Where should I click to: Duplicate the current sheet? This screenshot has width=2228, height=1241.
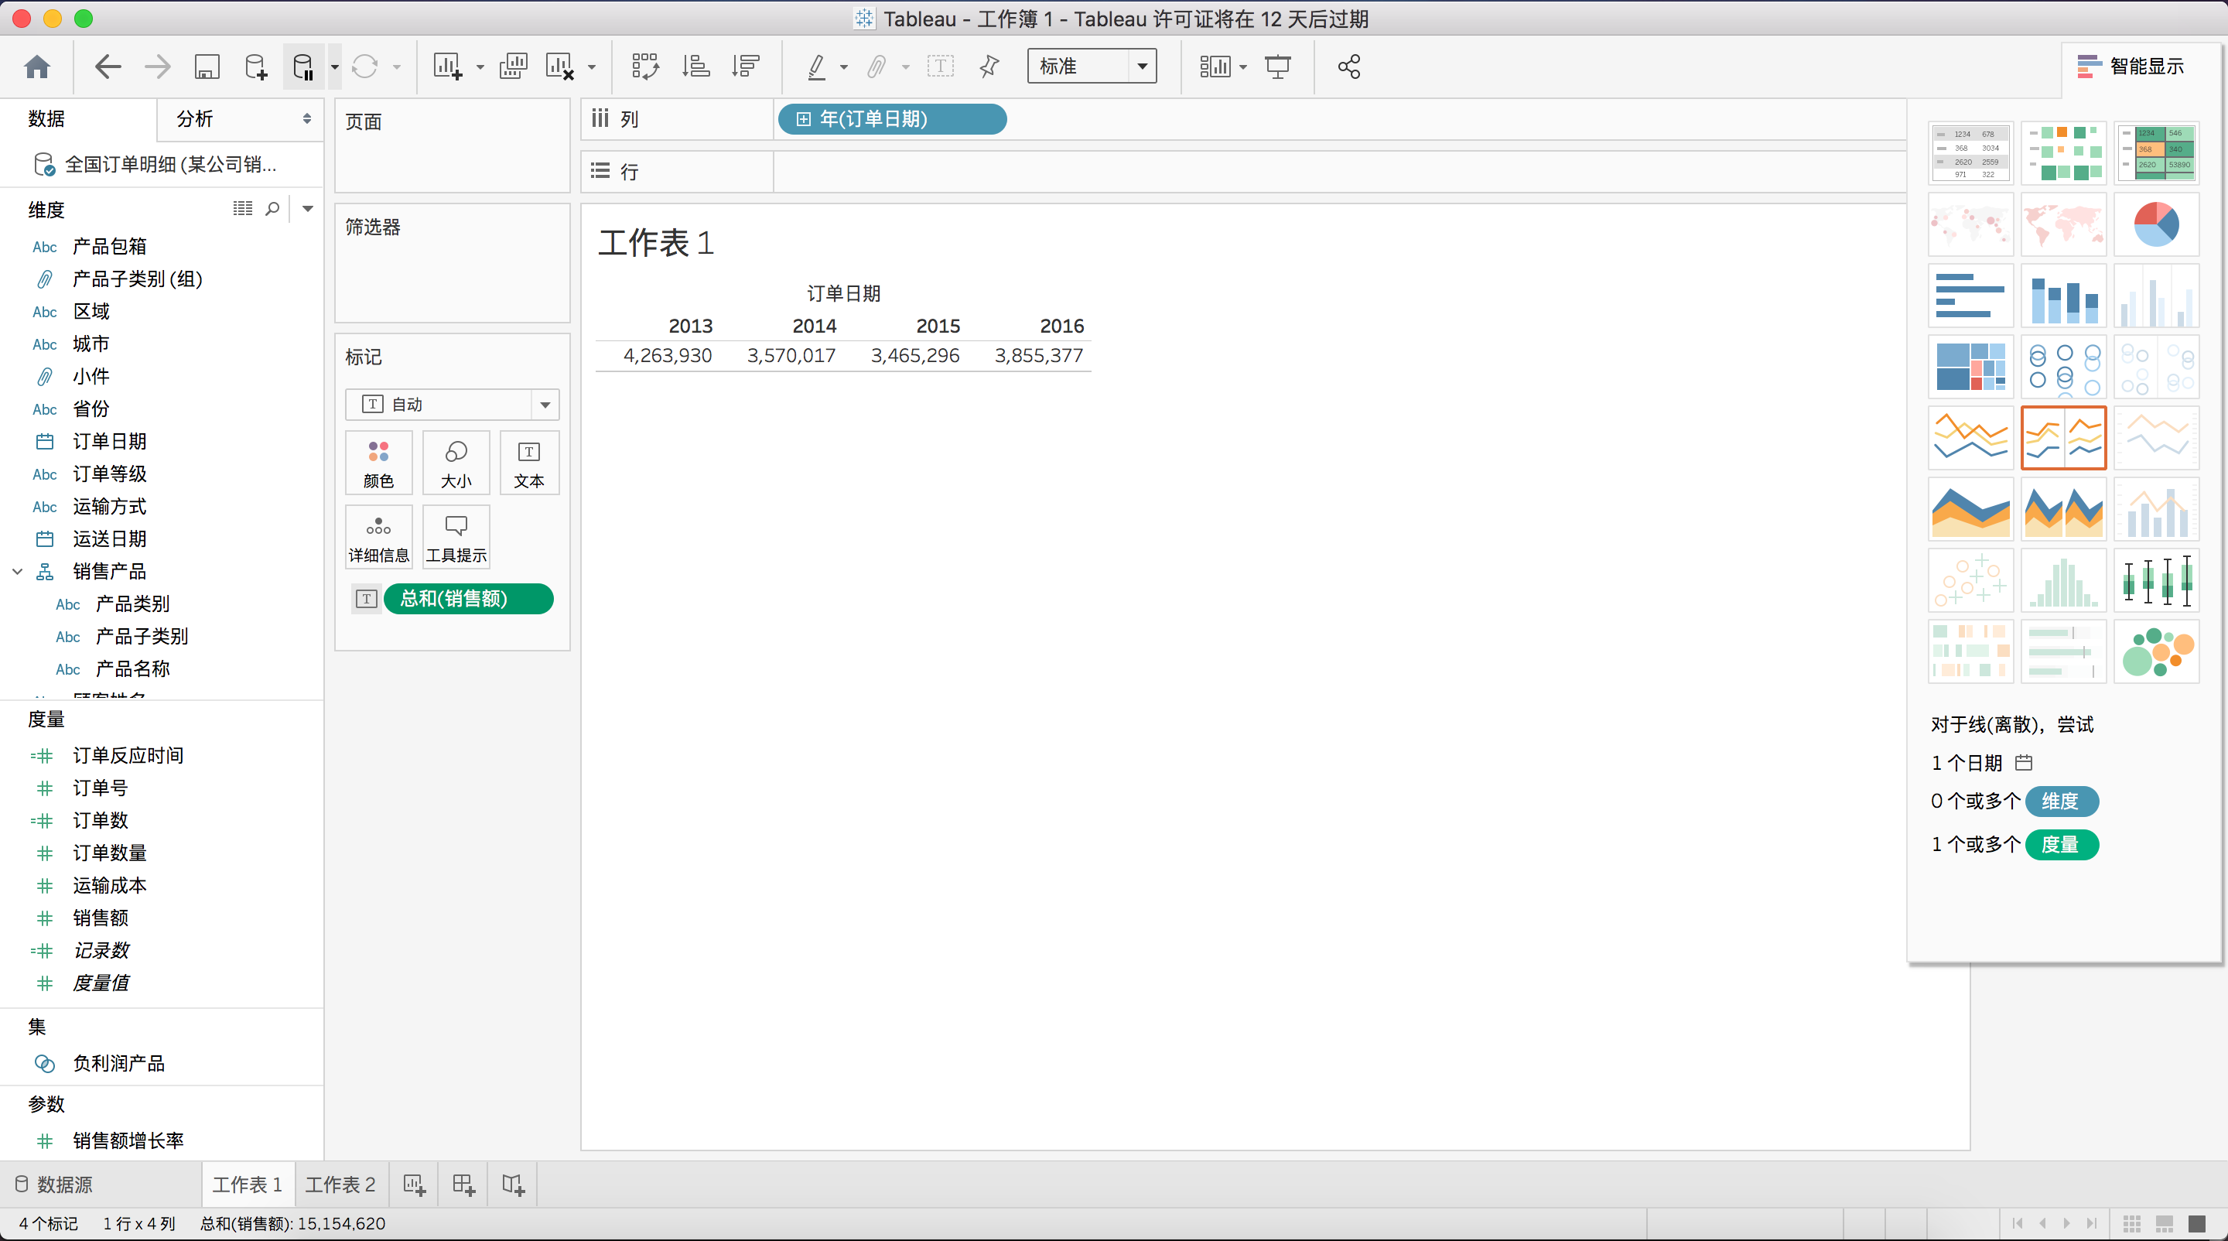coord(514,67)
